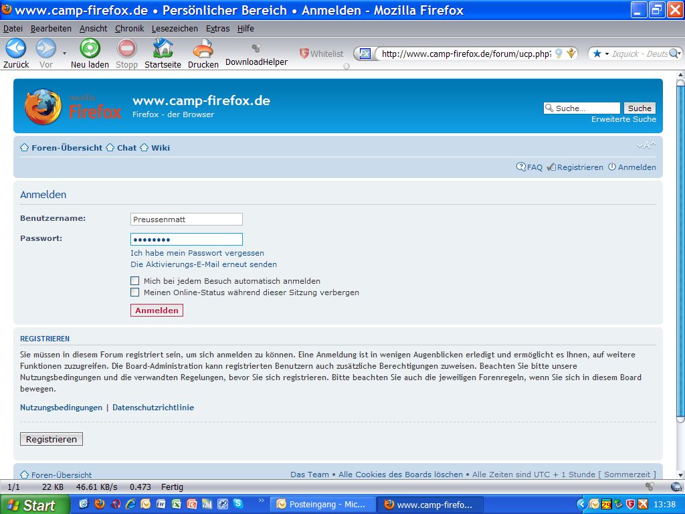Click the Whitelist shield icon
This screenshot has height=514, width=685.
(304, 54)
